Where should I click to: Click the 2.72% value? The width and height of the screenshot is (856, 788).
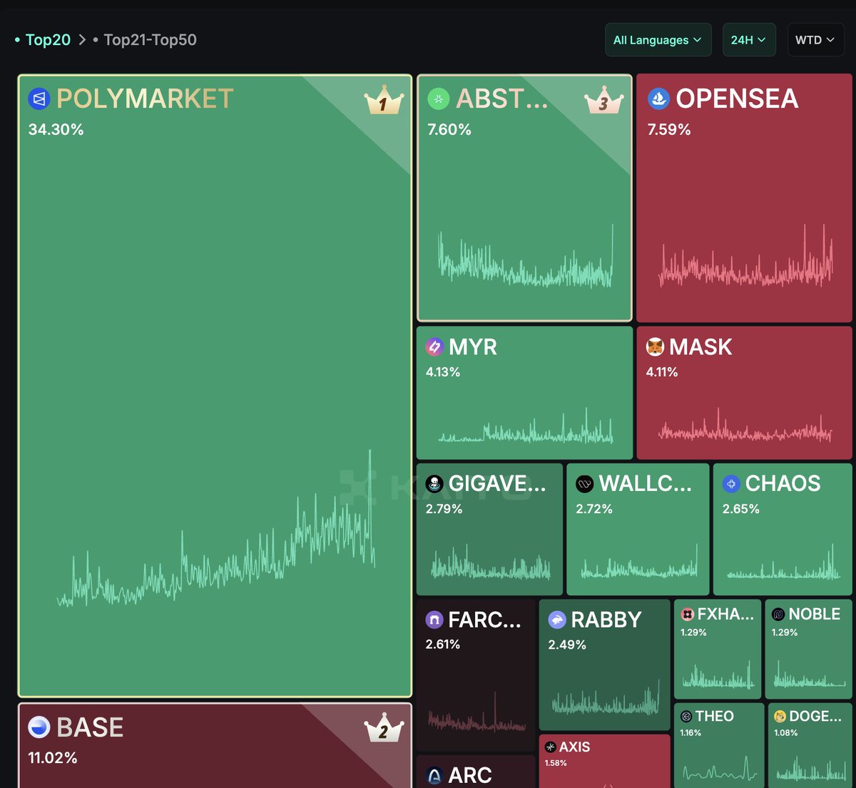coord(594,509)
